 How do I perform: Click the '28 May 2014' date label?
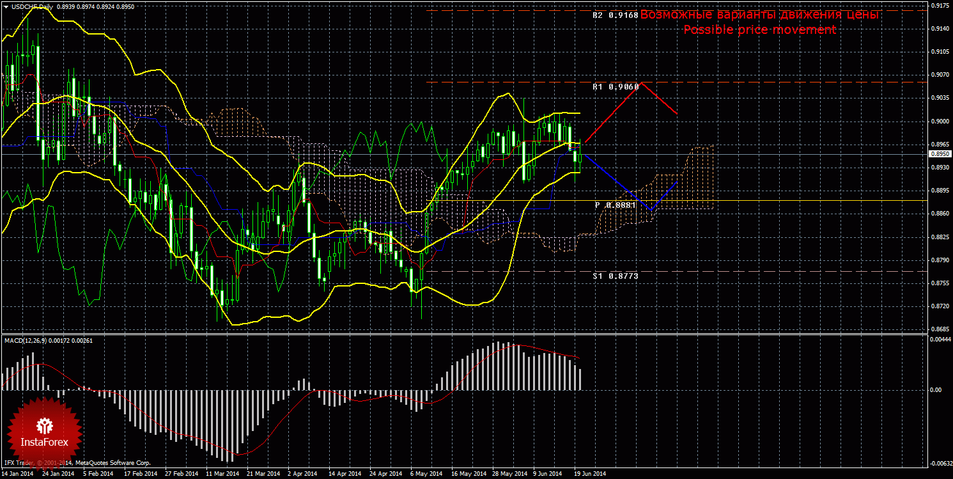[x=508, y=474]
